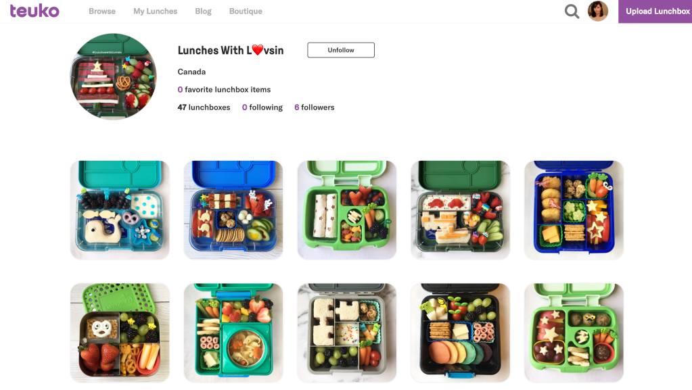View the noodle soup lunchbox thumbnail
Viewport: 692px width, 390px height.
point(233,333)
